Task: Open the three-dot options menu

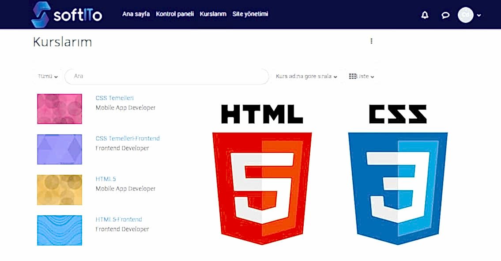Action: tap(371, 41)
